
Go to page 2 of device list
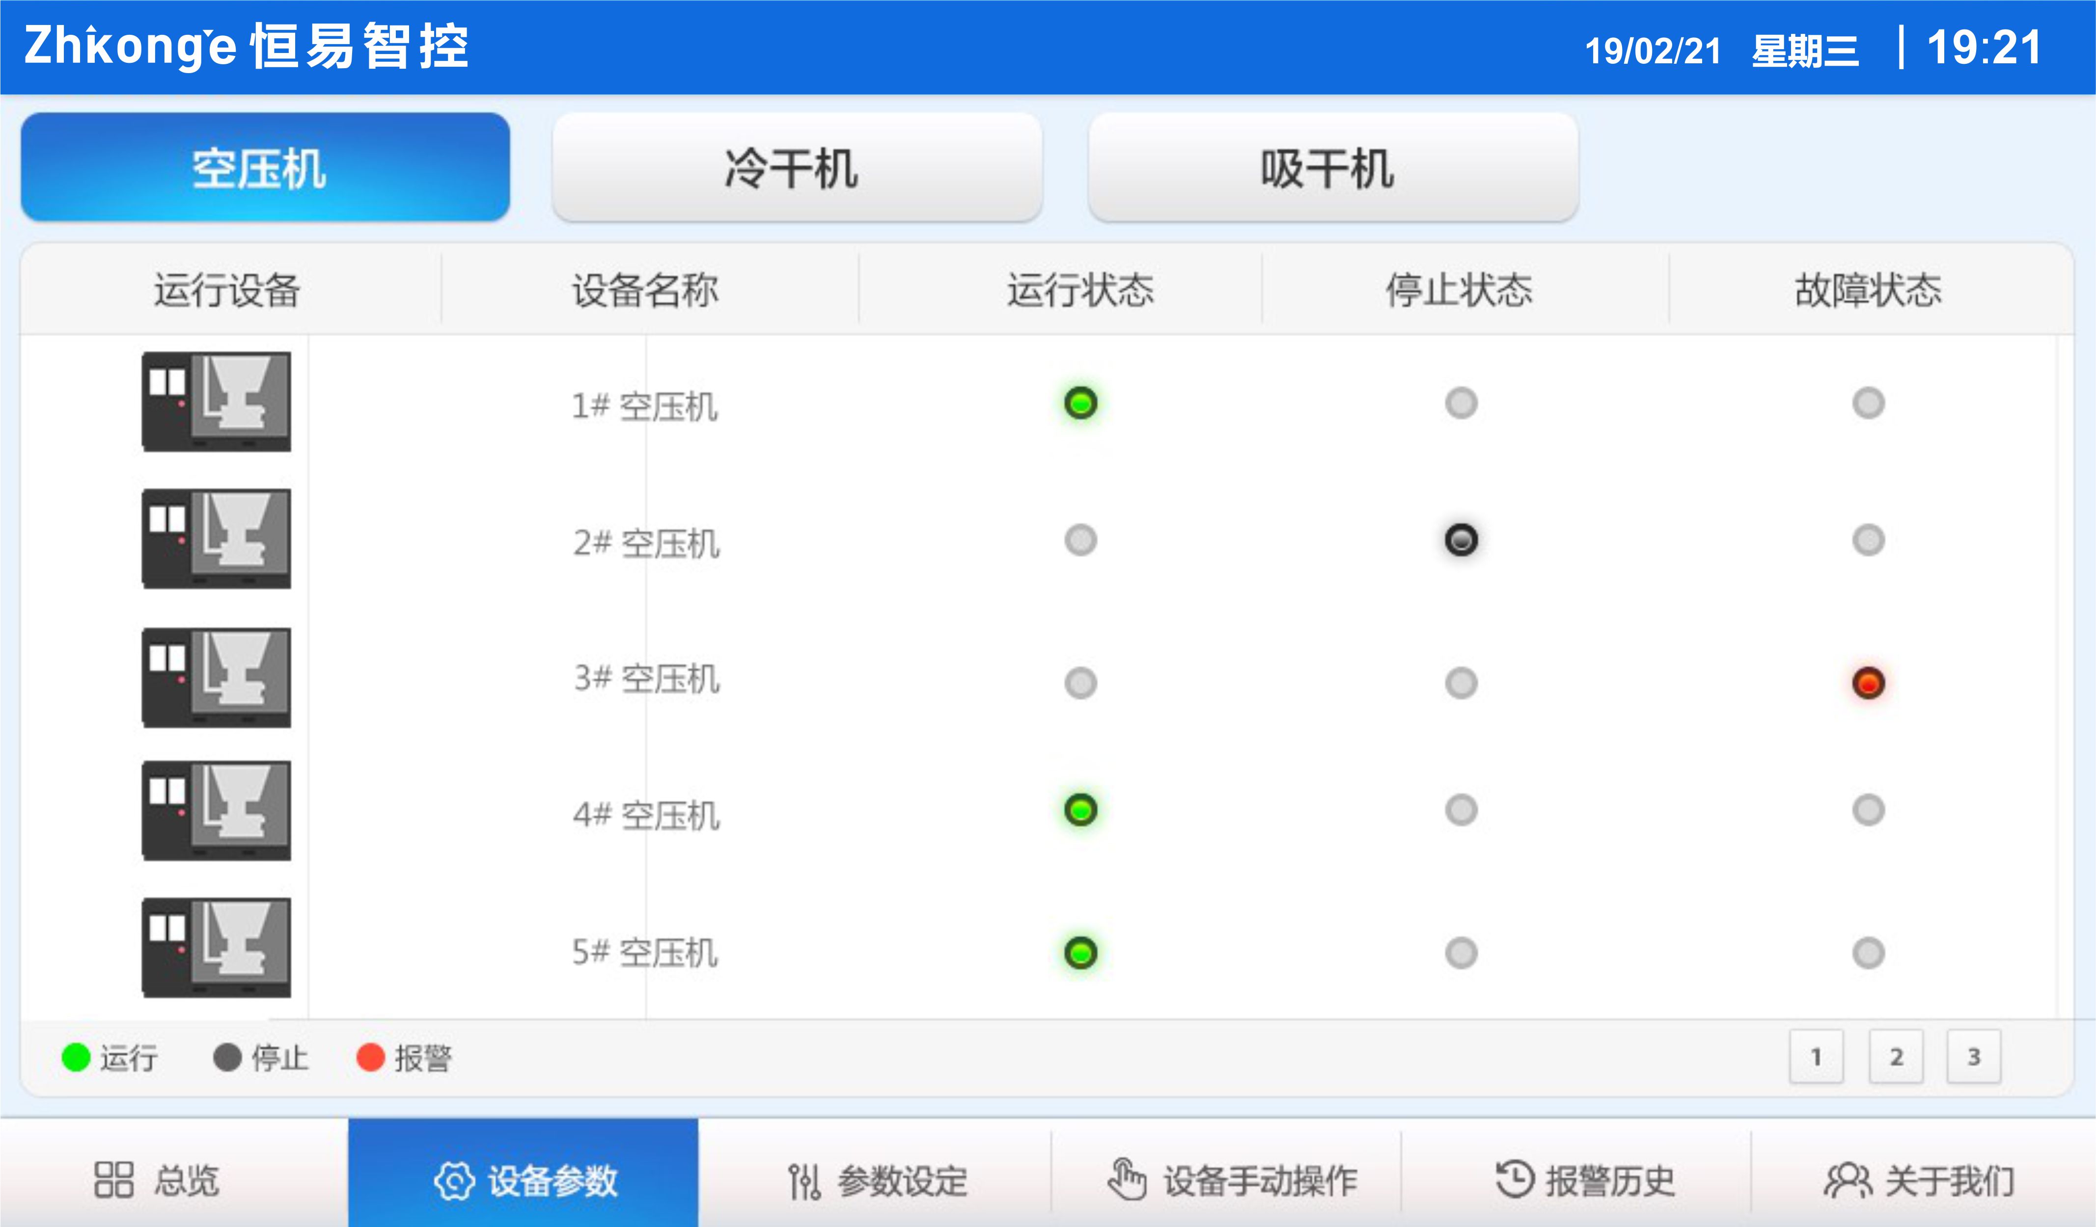[x=1896, y=1057]
